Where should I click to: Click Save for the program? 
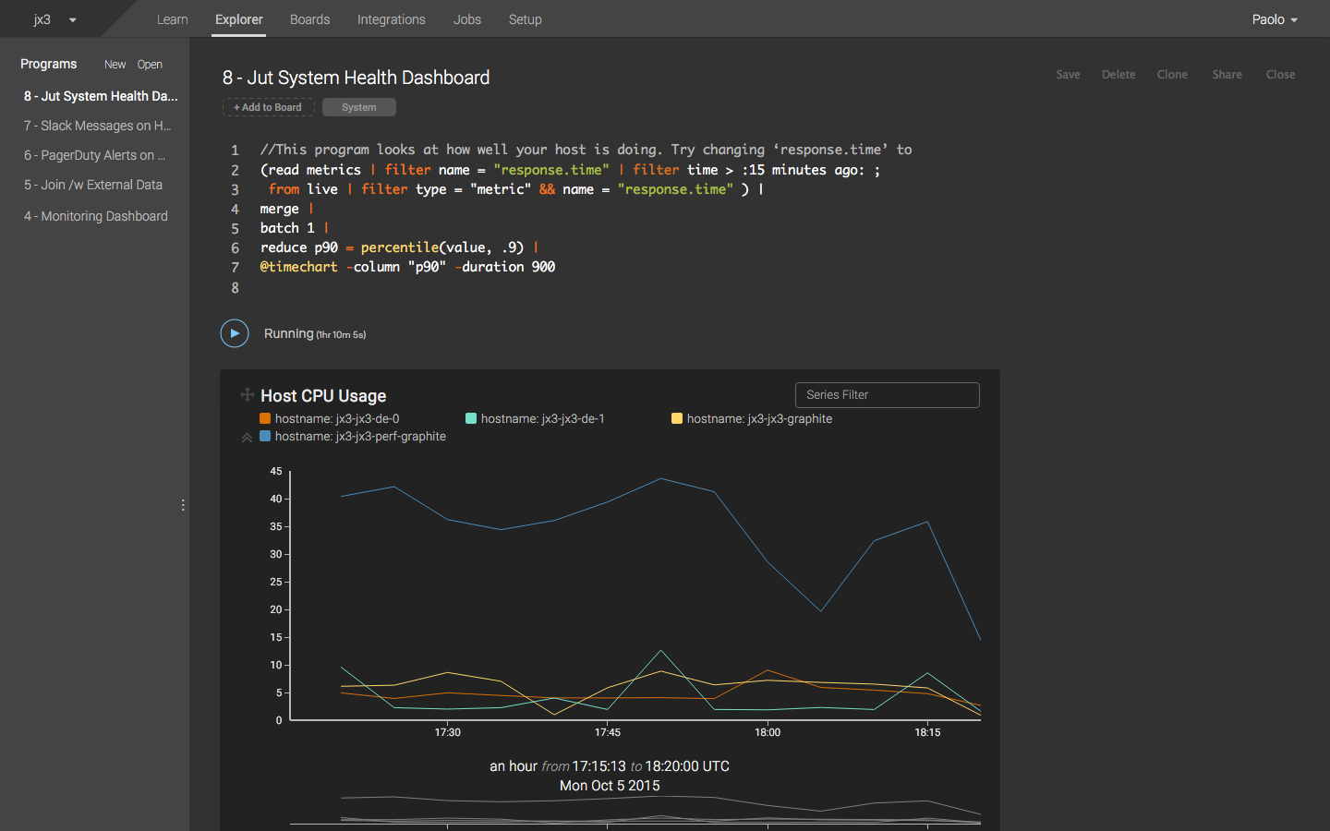1068,75
